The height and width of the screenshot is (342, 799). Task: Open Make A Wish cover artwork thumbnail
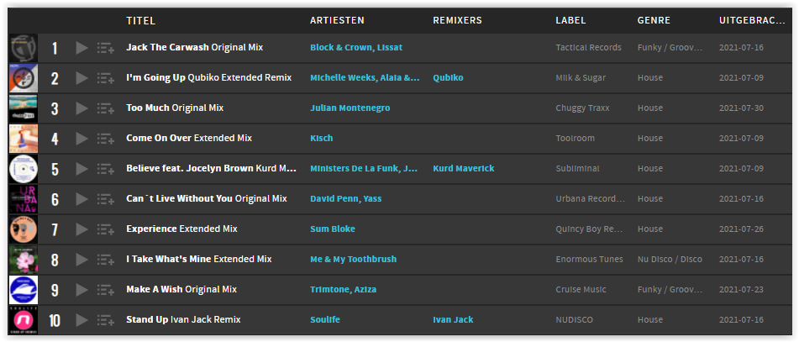tap(24, 290)
